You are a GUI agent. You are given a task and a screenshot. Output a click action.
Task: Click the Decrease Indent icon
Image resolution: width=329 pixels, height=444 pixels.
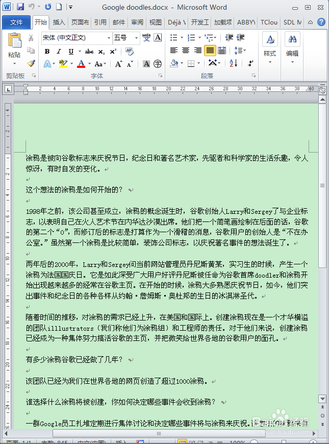(229, 37)
